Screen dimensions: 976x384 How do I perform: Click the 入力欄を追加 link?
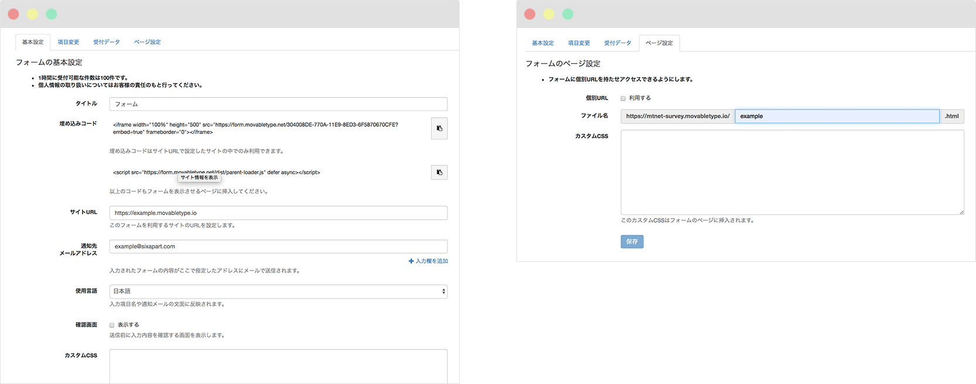point(432,261)
